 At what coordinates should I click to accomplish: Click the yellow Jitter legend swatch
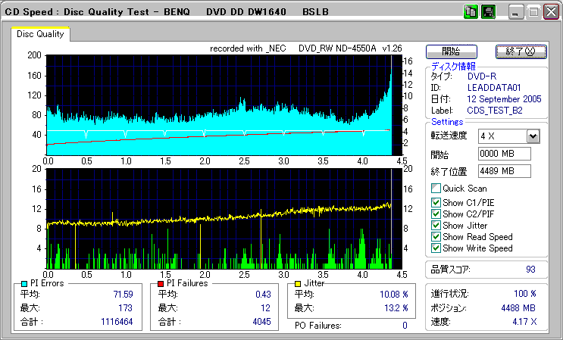click(299, 283)
